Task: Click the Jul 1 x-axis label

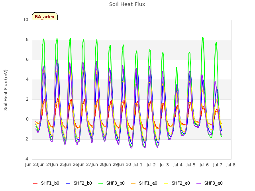Action: coord(138,165)
